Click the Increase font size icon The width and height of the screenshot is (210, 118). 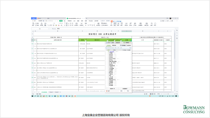coord(60,23)
